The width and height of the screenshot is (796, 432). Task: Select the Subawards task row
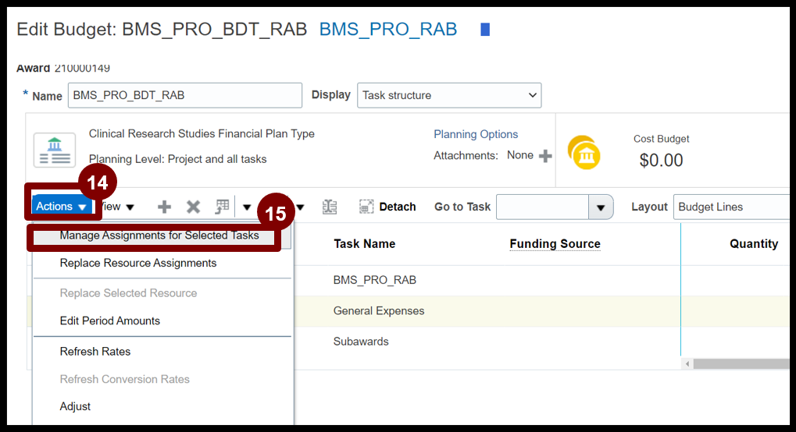click(x=361, y=342)
